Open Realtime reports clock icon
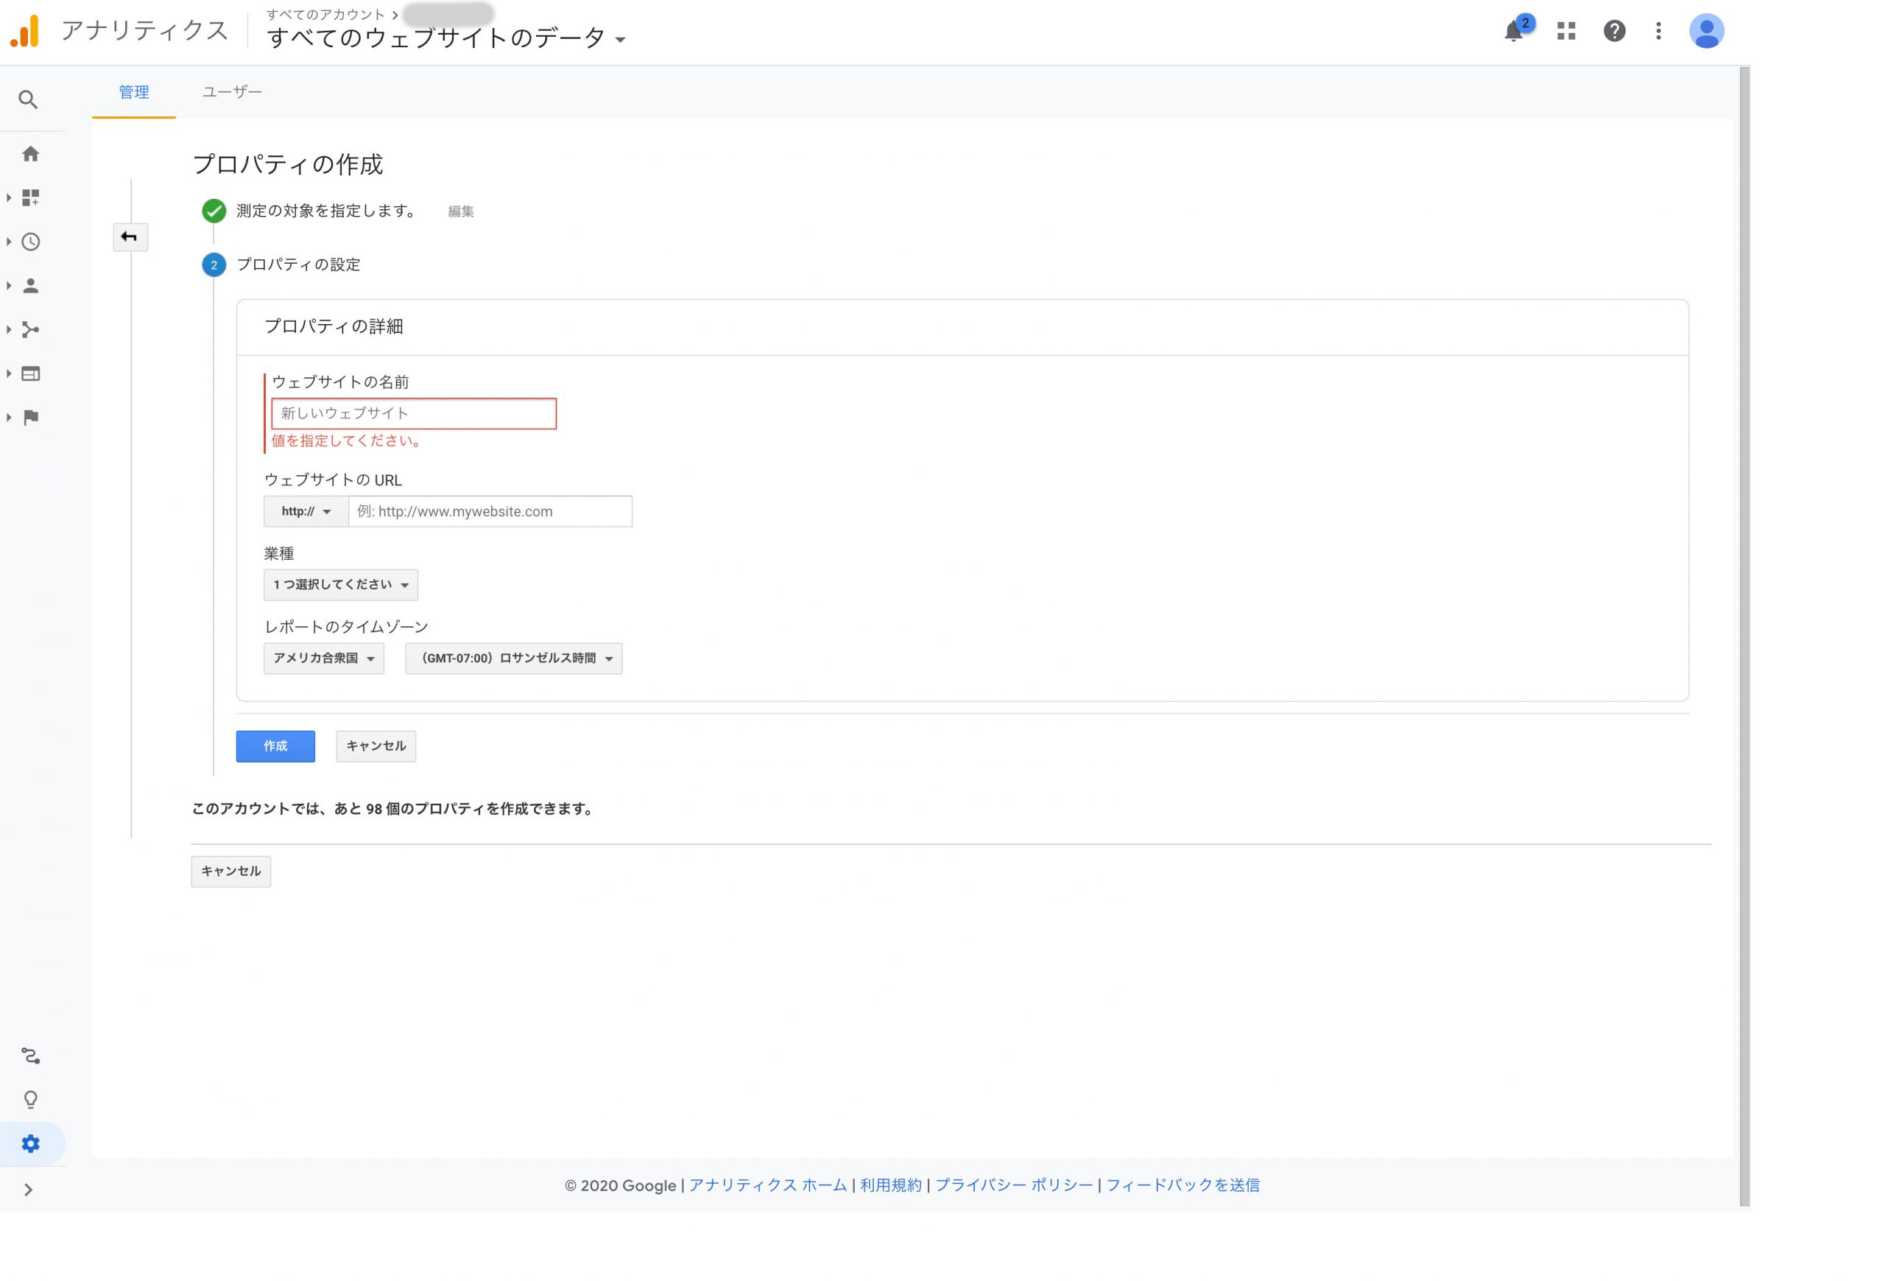Screen dimensions: 1885x1281 point(31,242)
